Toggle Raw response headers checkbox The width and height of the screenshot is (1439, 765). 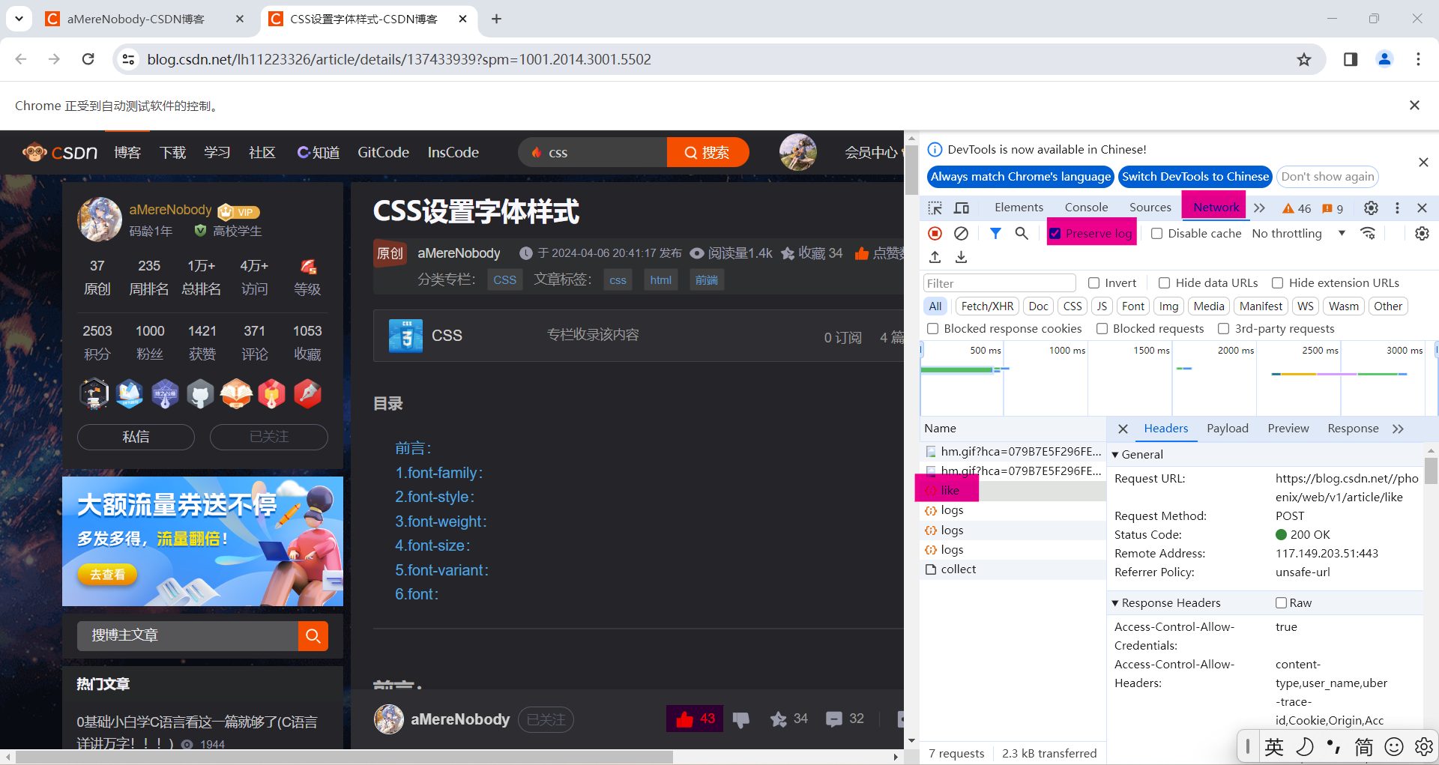[1282, 603]
